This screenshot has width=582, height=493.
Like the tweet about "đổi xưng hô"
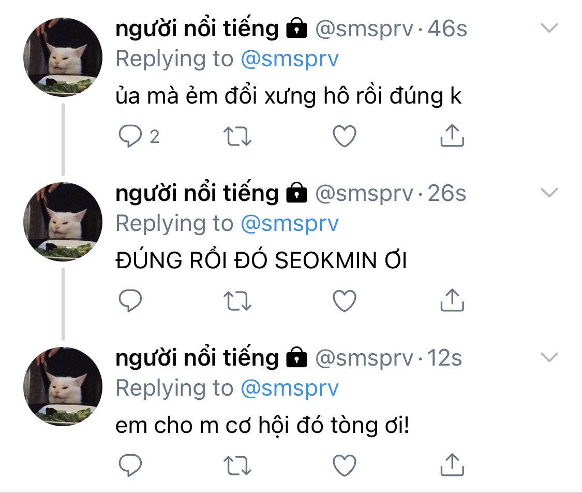tap(344, 136)
